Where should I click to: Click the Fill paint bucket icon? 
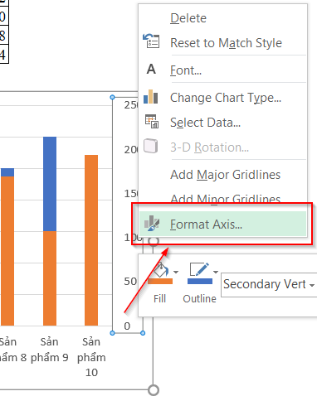(x=161, y=270)
